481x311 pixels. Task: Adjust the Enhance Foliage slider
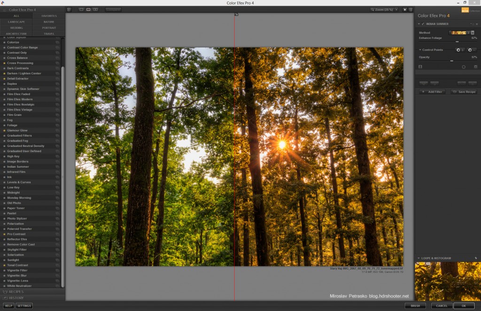click(457, 41)
